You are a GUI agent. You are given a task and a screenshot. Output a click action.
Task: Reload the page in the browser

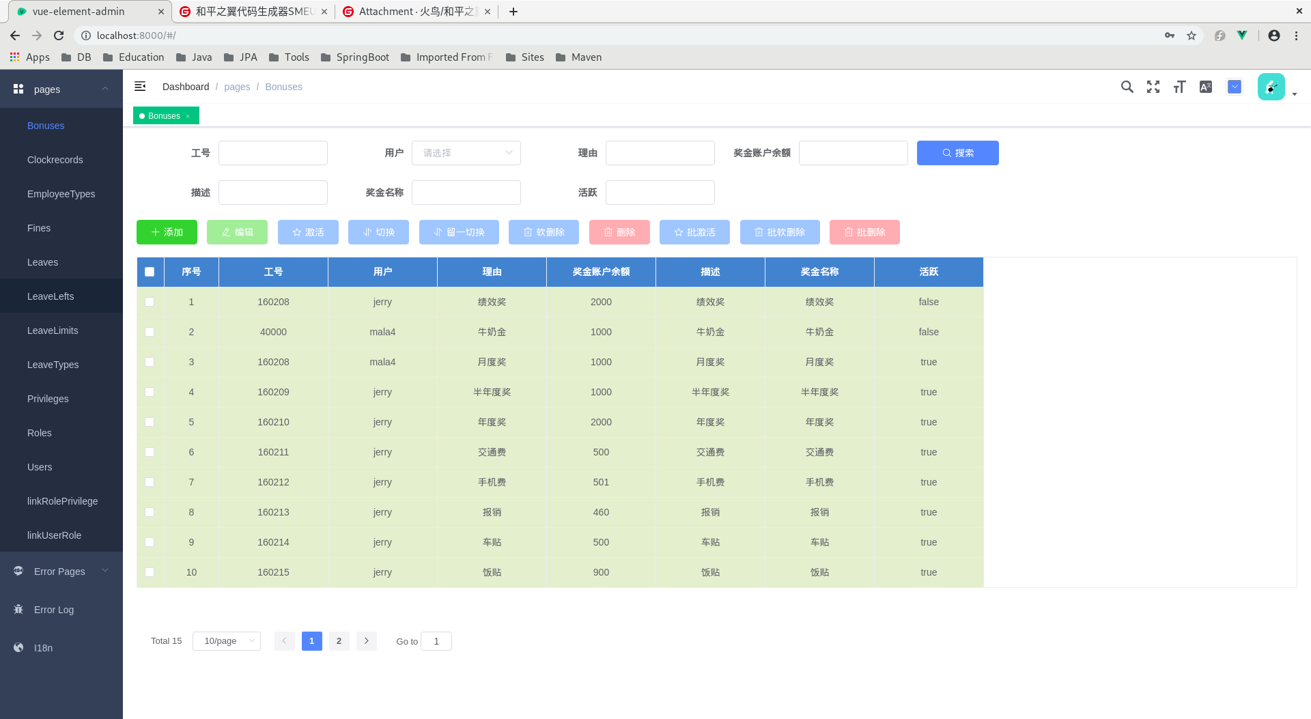(59, 36)
